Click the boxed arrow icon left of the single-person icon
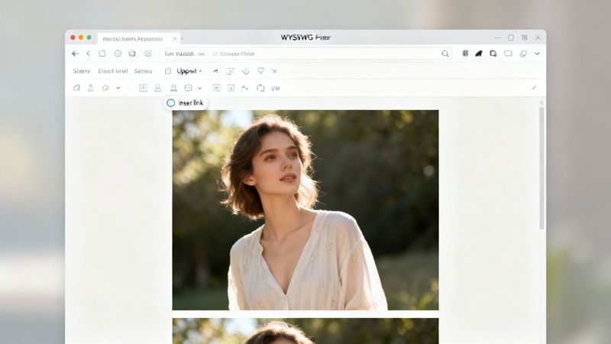Viewport: 611px width, 344px height. coord(143,88)
